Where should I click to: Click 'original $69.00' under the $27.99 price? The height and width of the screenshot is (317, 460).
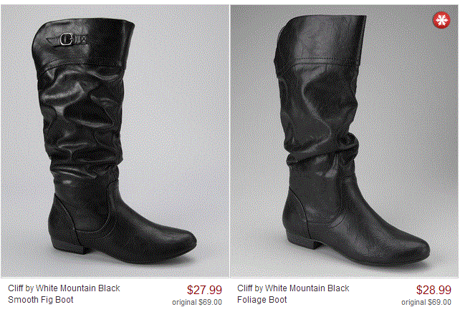(x=197, y=302)
